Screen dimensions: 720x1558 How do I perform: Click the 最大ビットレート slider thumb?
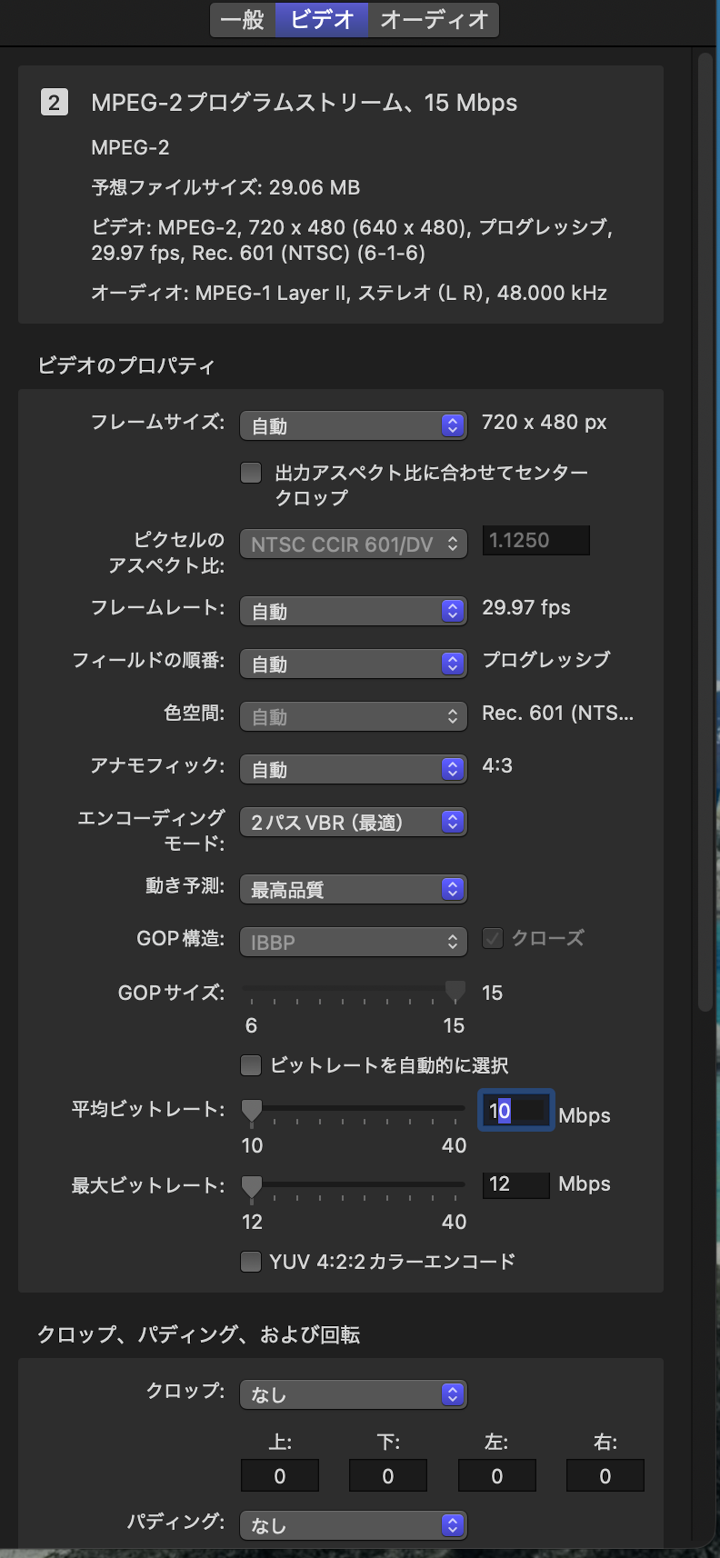(252, 1186)
